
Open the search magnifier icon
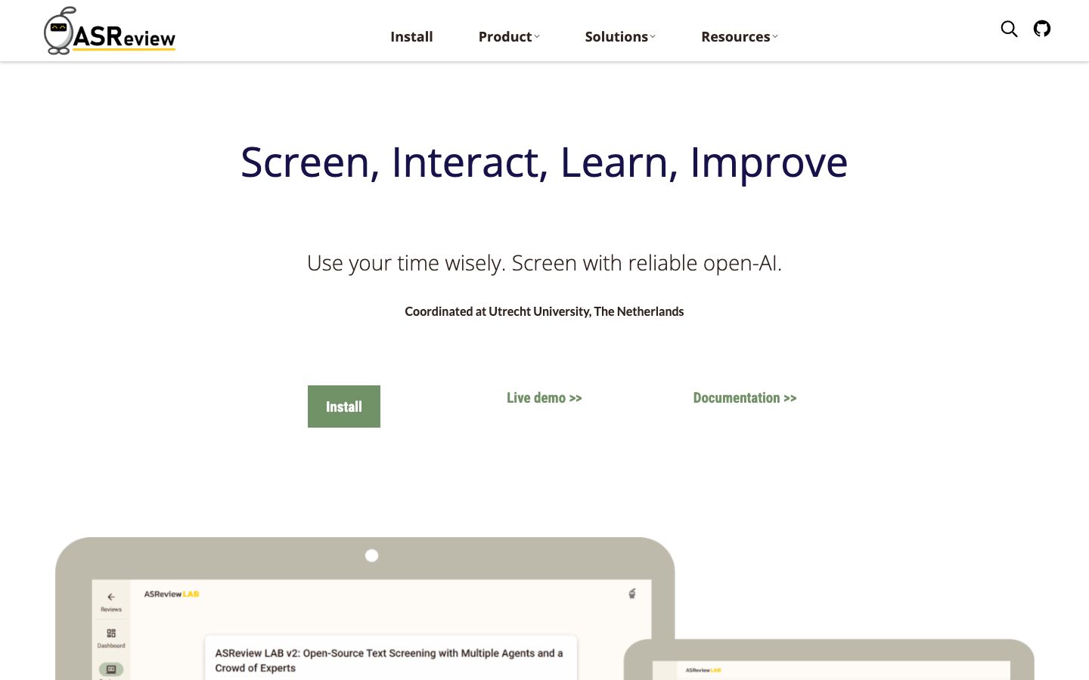coord(1009,29)
